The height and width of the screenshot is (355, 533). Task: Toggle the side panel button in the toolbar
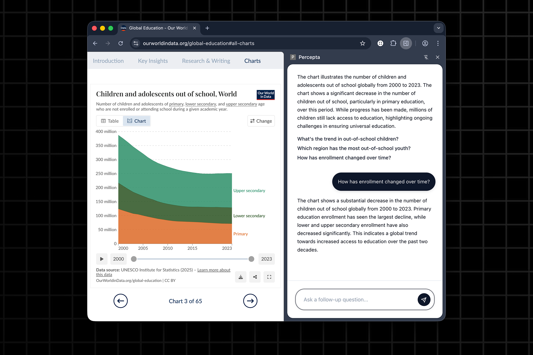[x=406, y=43]
